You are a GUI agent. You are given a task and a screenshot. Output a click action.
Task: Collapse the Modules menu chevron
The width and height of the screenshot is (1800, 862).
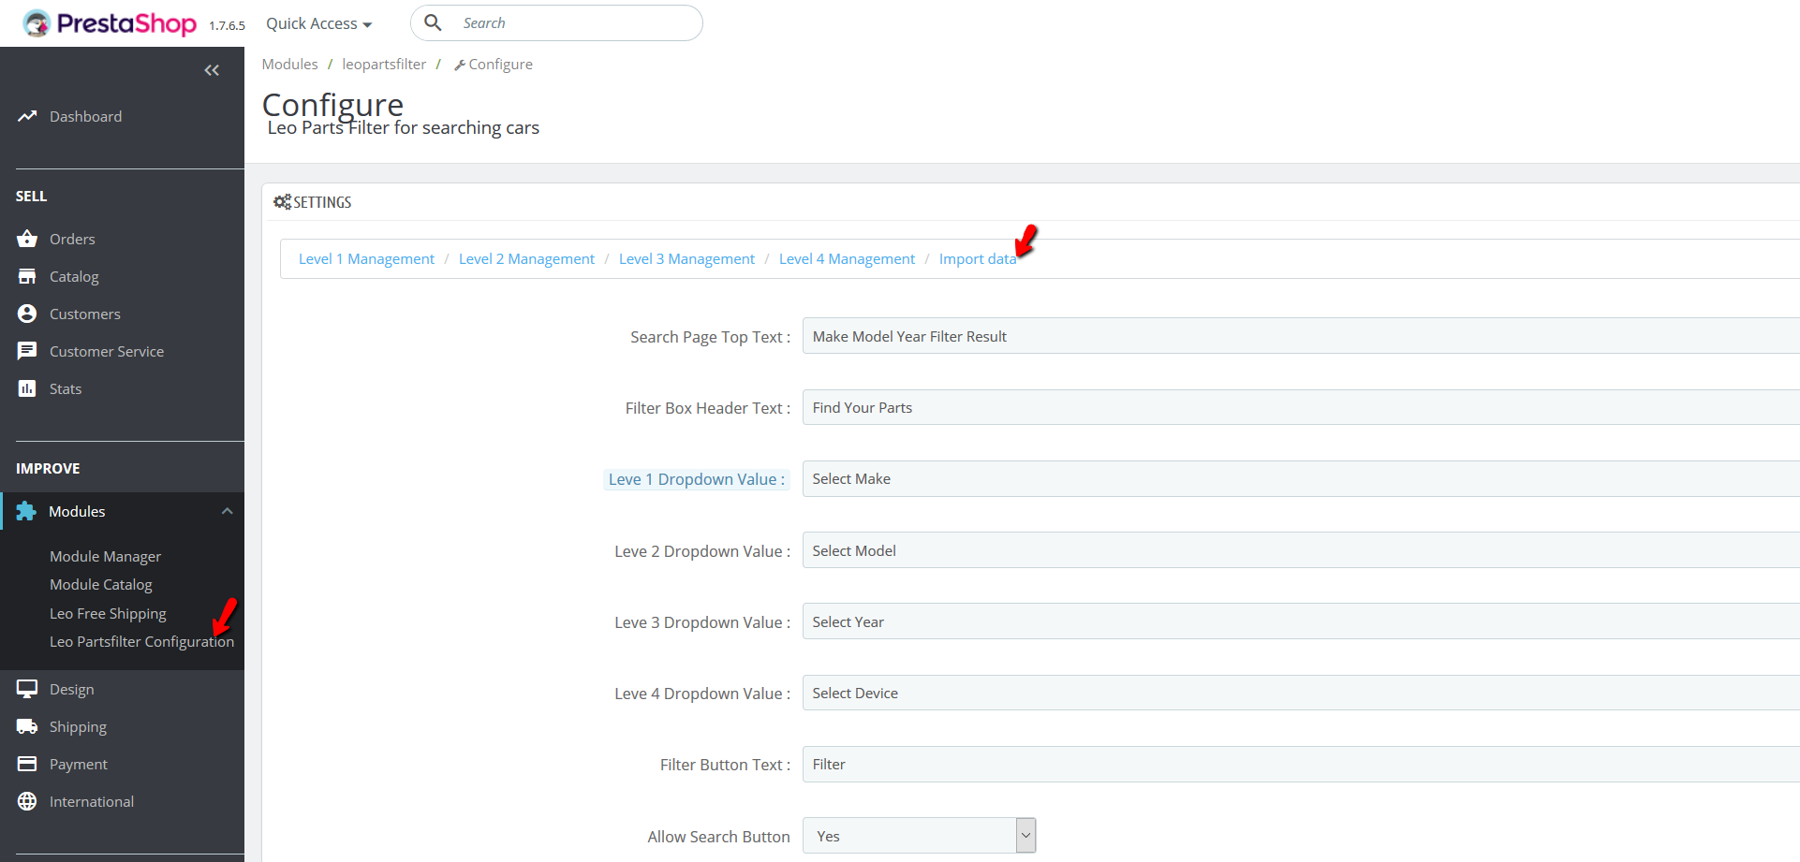coord(227,511)
